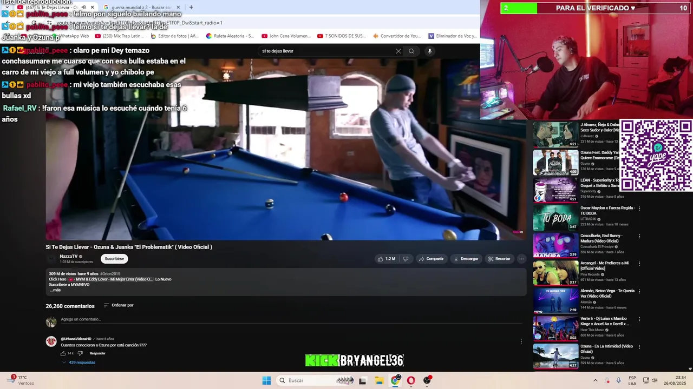
Task: Open the menu for Cosculluela 'Madura' video
Action: pos(639,236)
